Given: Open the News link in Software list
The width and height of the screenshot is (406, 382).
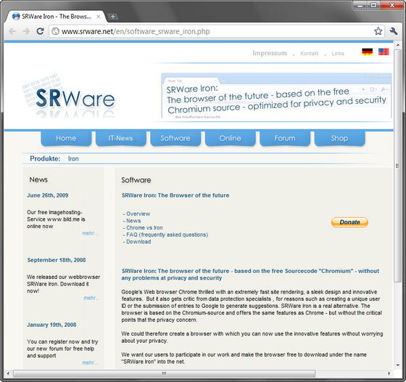Looking at the screenshot, I should (x=133, y=221).
